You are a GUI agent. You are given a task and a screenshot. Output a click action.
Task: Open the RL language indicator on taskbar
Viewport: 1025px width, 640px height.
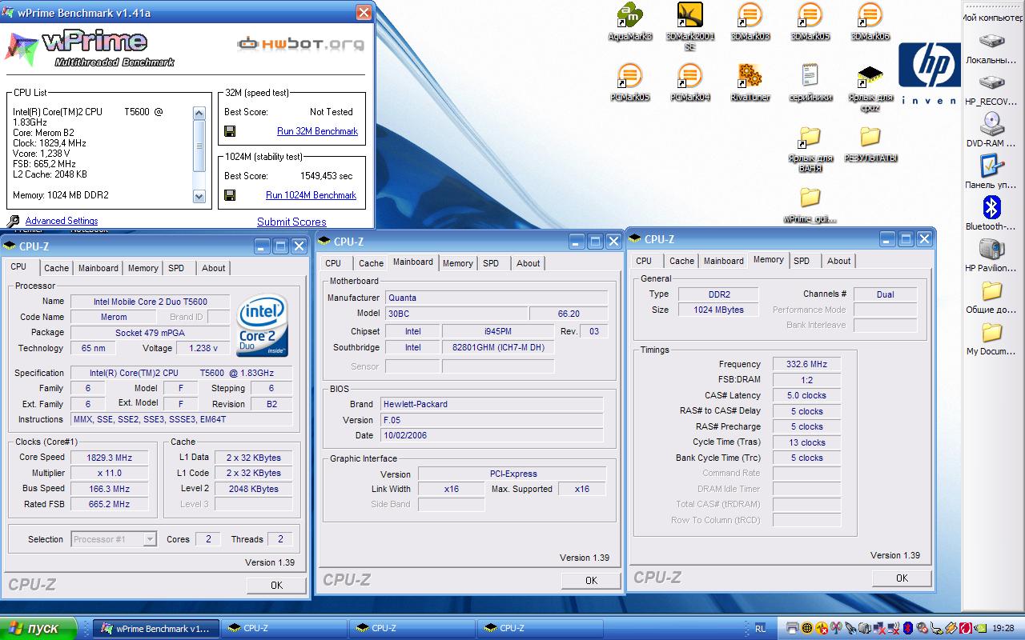pos(761,629)
